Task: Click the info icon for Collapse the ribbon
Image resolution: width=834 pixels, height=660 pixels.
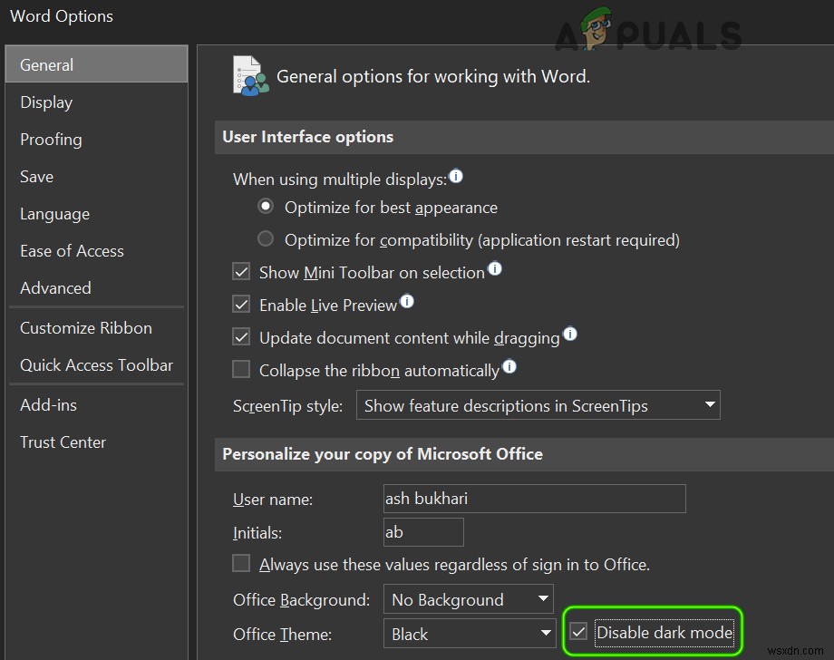Action: point(509,366)
